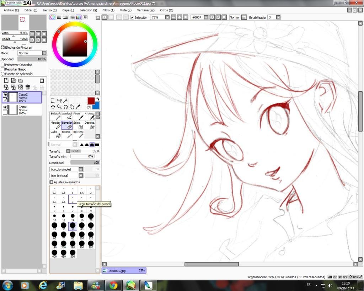The width and height of the screenshot is (364, 291).
Task: Open the layer Mode Normal dropdown
Action: click(x=32, y=53)
